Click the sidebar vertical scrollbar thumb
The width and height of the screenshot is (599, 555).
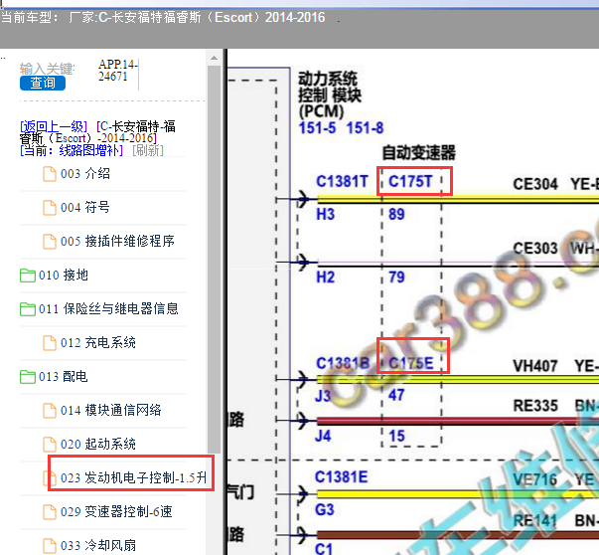[x=214, y=260]
